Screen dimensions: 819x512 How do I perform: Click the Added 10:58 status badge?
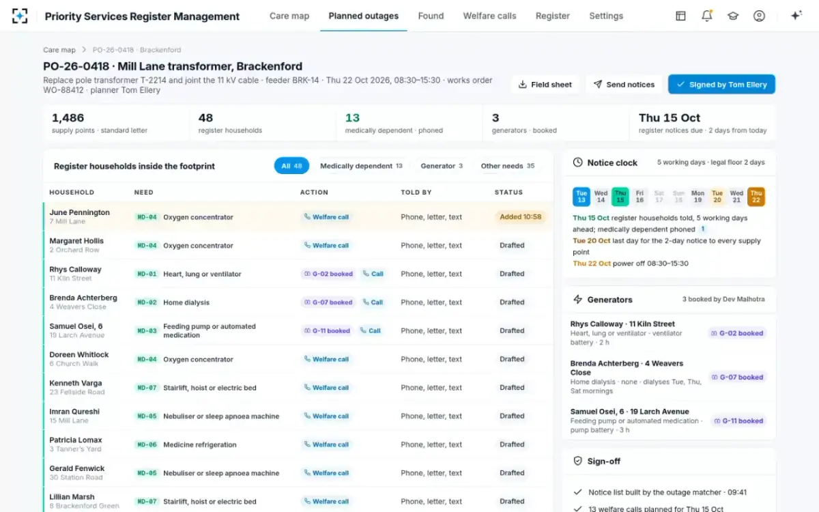pyautogui.click(x=520, y=217)
